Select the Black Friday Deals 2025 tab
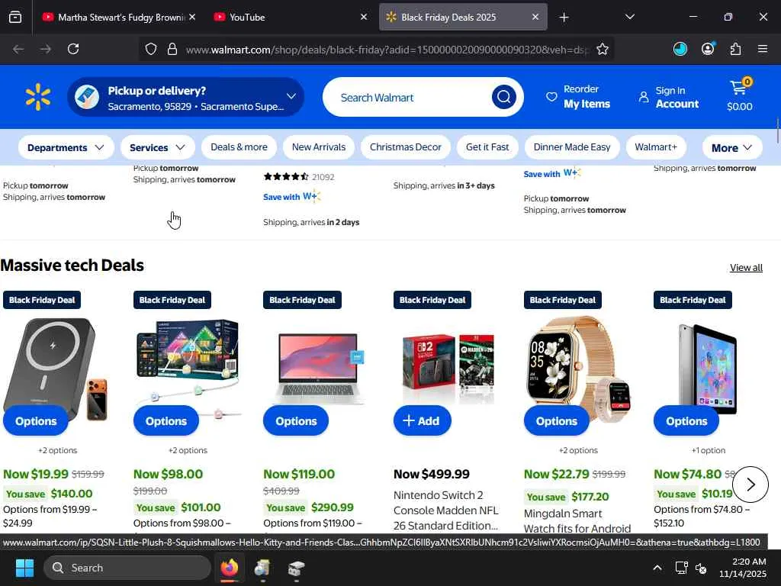 pos(463,17)
